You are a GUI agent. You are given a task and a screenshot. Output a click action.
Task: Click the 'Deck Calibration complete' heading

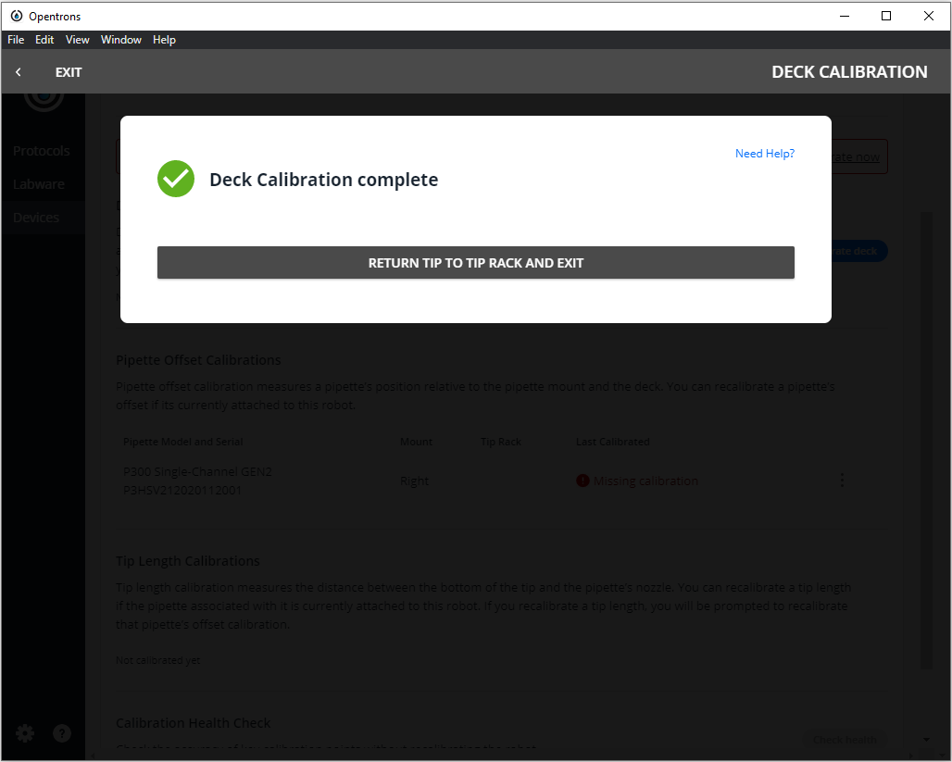323,180
